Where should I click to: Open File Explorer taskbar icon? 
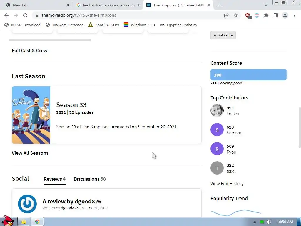tap(24, 222)
